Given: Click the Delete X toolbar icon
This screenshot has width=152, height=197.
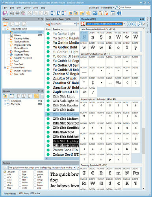Looking at the screenshot, I should coord(46,13).
